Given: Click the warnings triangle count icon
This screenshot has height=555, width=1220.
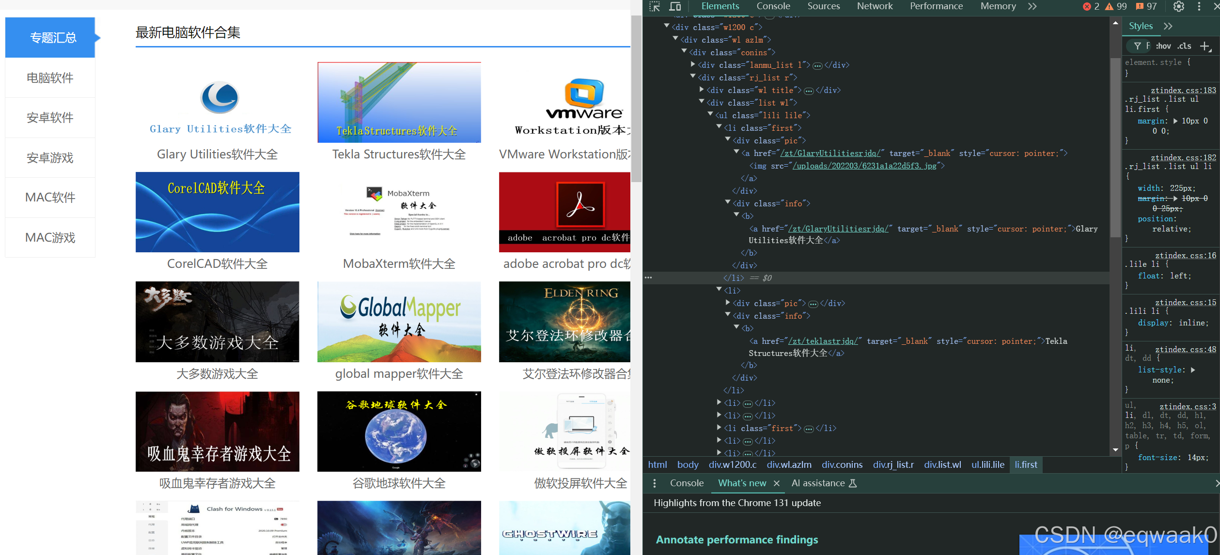Looking at the screenshot, I should [1110, 6].
